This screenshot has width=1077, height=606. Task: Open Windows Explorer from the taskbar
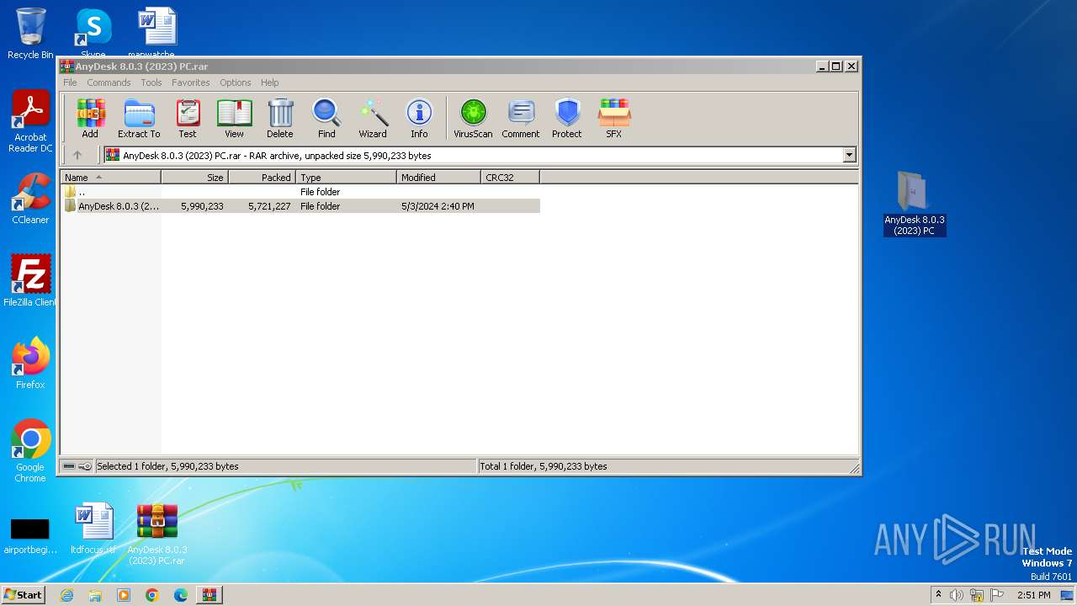coord(95,595)
